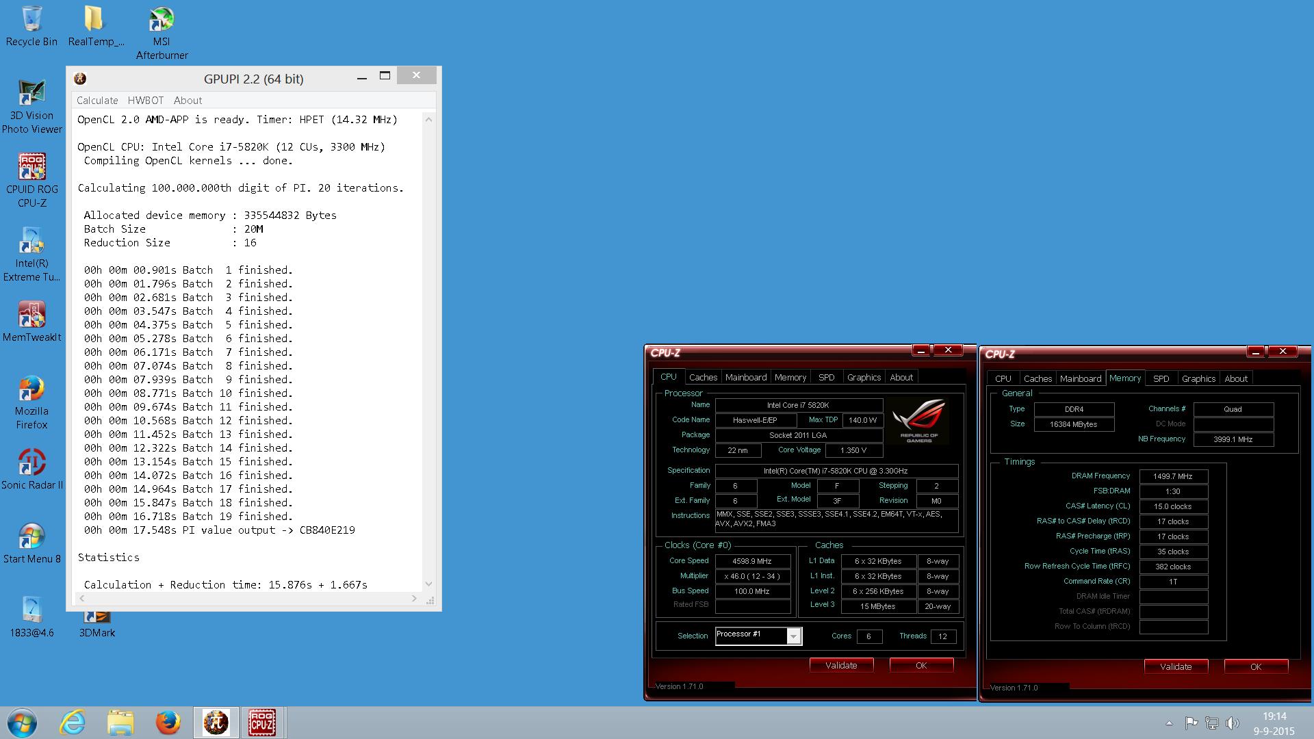This screenshot has width=1314, height=739.
Task: Click the Core Speed value 4598.9 MHz
Action: pyautogui.click(x=752, y=561)
